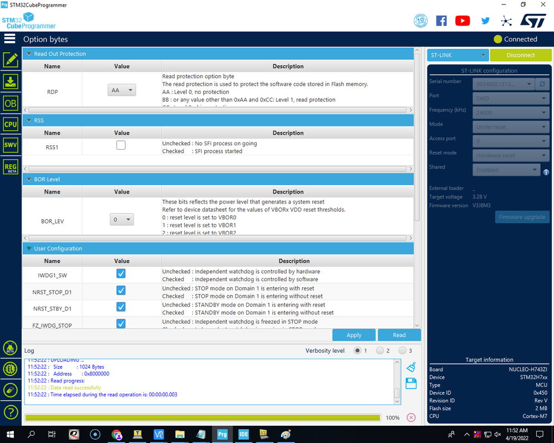The width and height of the screenshot is (554, 443).
Task: Click the NUCLEO-H743ZI board name
Action: coord(528,369)
